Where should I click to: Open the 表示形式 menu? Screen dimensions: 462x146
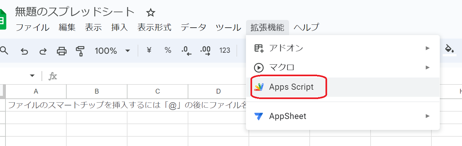154,27
